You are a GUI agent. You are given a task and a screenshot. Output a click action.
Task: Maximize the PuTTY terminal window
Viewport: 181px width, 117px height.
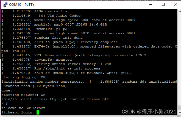[x=163, y=4]
